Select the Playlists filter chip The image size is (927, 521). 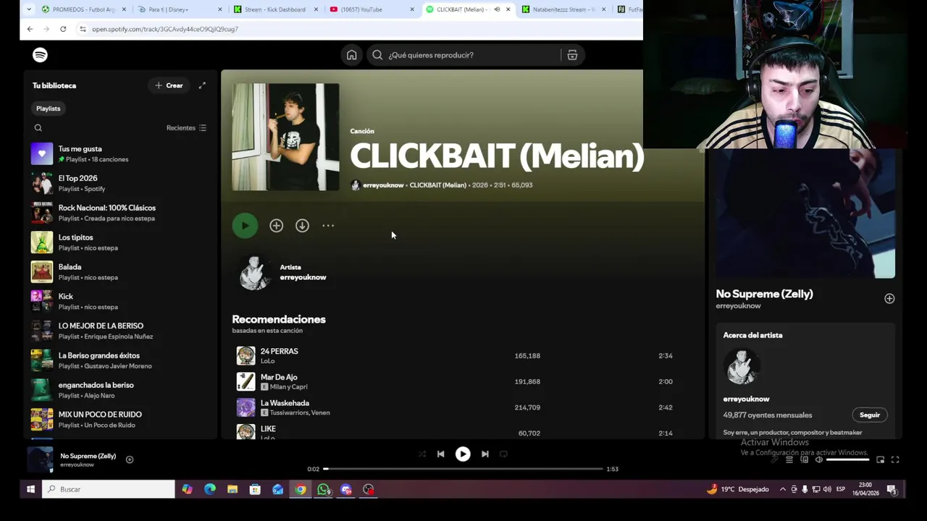click(x=49, y=109)
